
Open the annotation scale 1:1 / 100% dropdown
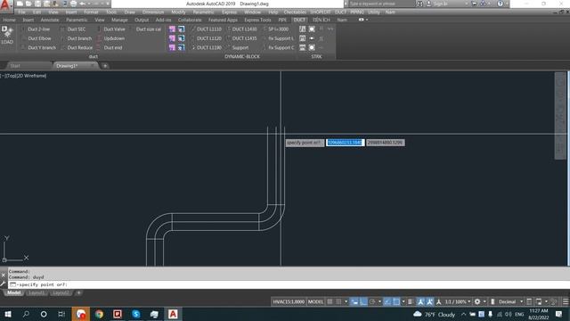(458, 301)
